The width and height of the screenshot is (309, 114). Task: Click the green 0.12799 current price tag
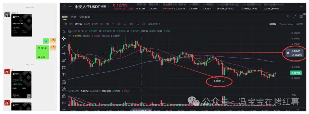[296, 73]
